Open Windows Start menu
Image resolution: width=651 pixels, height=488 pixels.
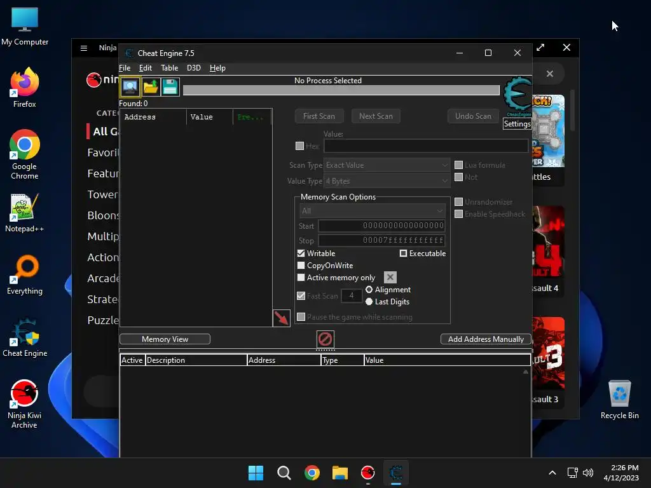pyautogui.click(x=256, y=473)
